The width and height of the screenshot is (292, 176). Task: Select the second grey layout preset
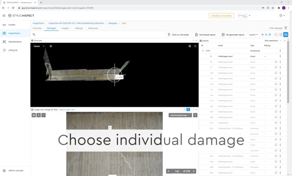point(281,35)
